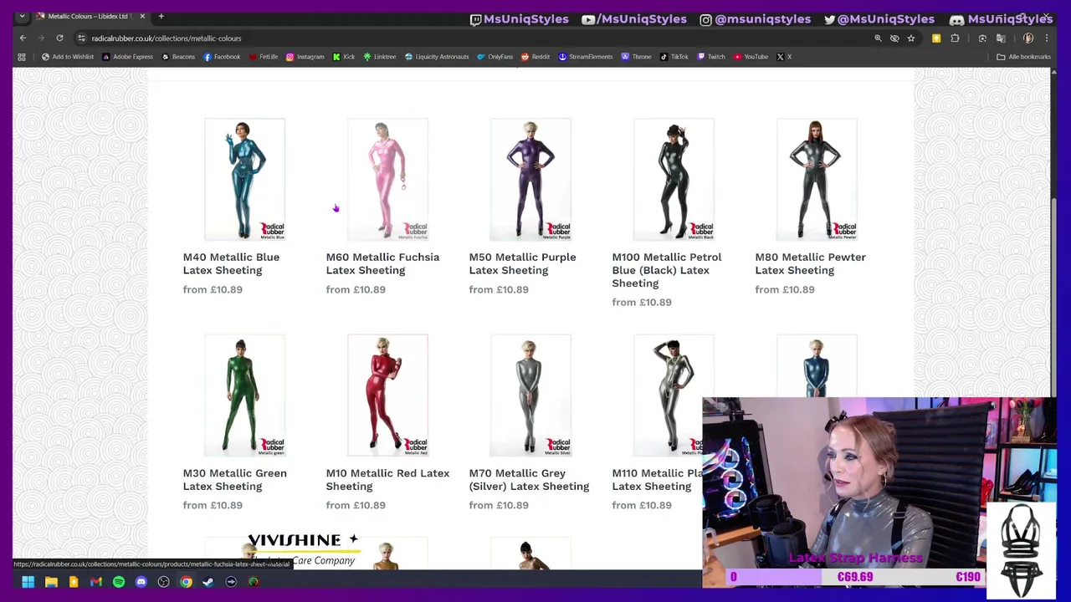Image resolution: width=1071 pixels, height=602 pixels.
Task: Open Spotify from the taskbar
Action: click(119, 582)
